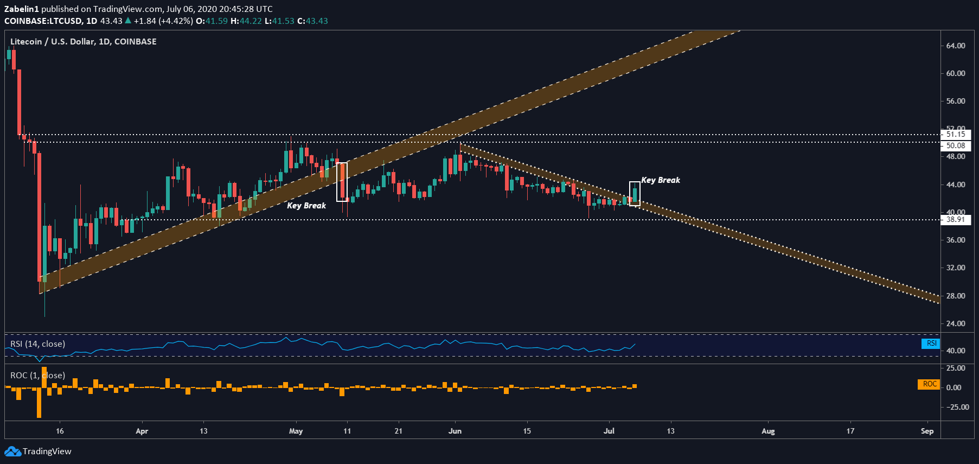Click the 60.00 price axis label
The image size is (979, 464).
tap(956, 73)
